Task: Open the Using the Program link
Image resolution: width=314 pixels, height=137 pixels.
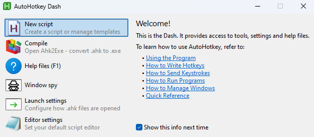Action: [x=171, y=58]
